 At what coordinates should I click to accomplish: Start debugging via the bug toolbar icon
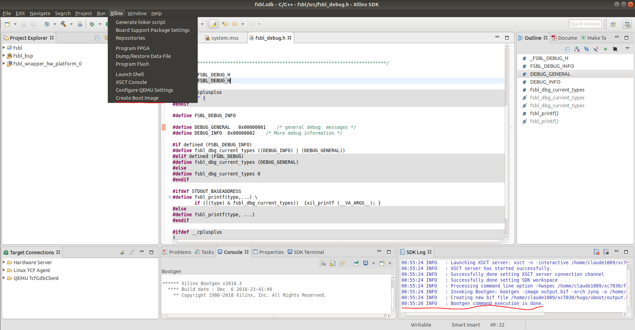pos(92,24)
